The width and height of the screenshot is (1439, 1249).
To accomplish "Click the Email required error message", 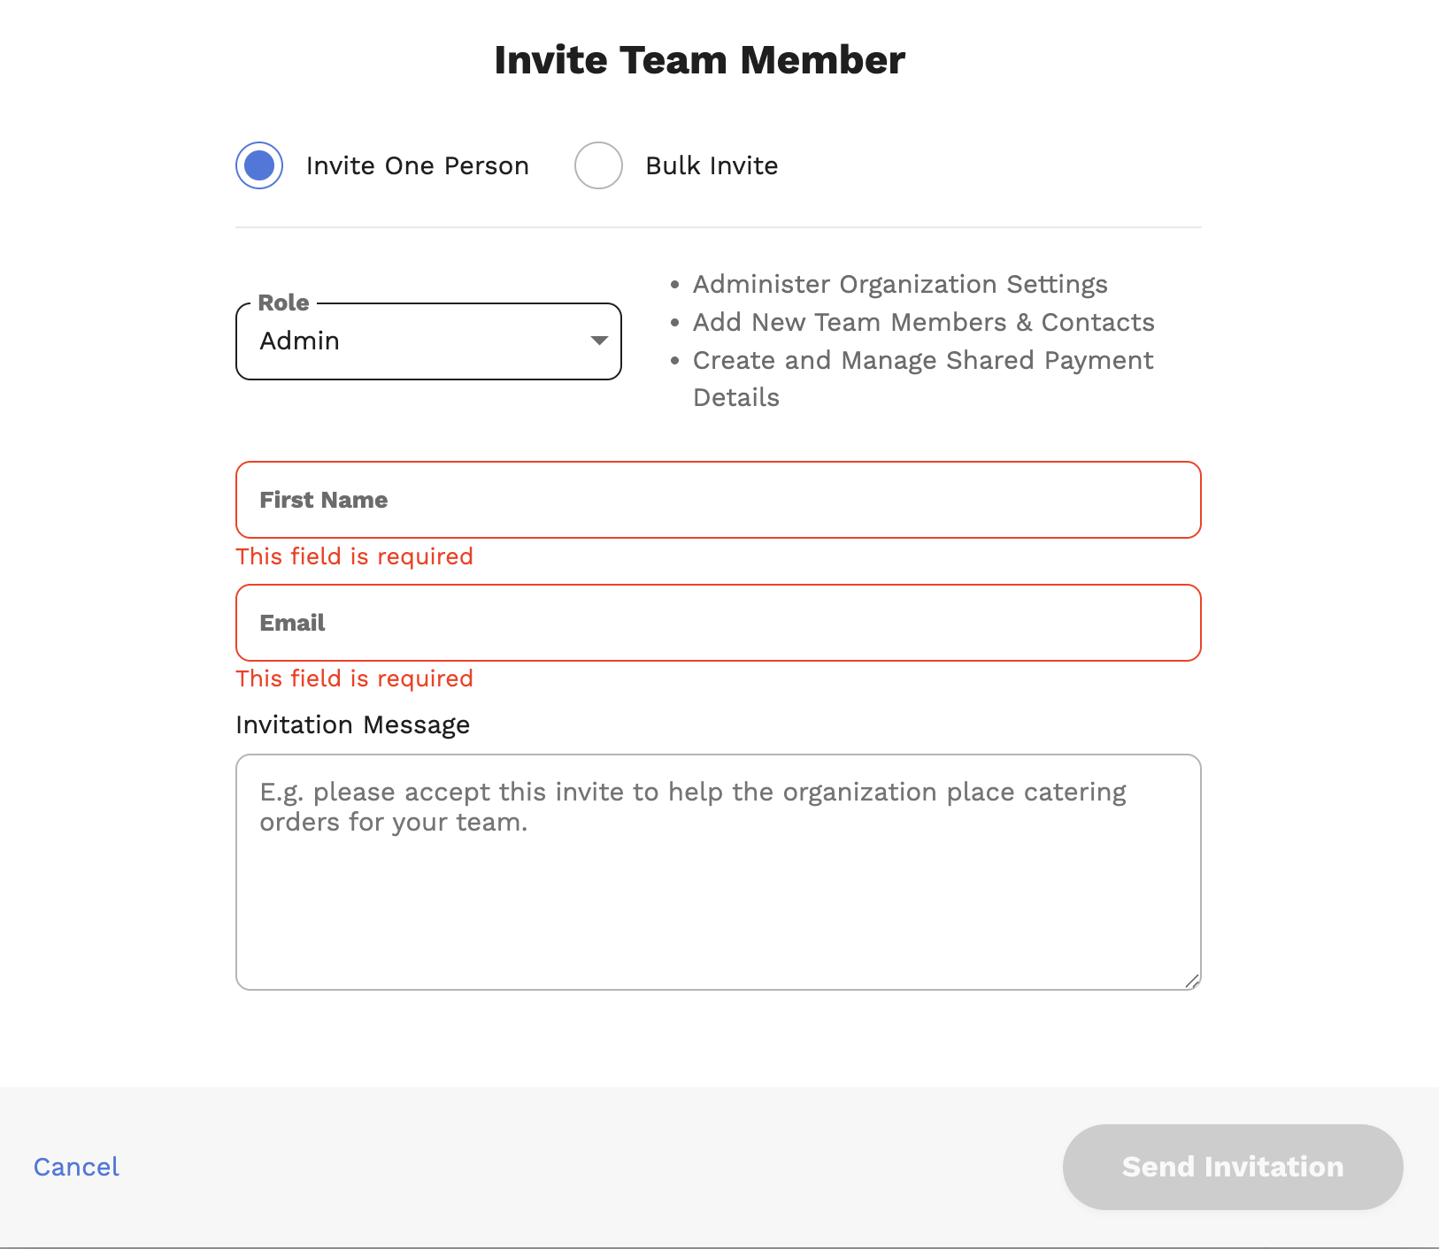I will tap(353, 678).
